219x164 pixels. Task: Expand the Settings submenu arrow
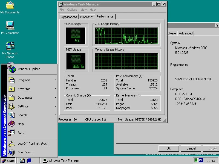(55, 106)
